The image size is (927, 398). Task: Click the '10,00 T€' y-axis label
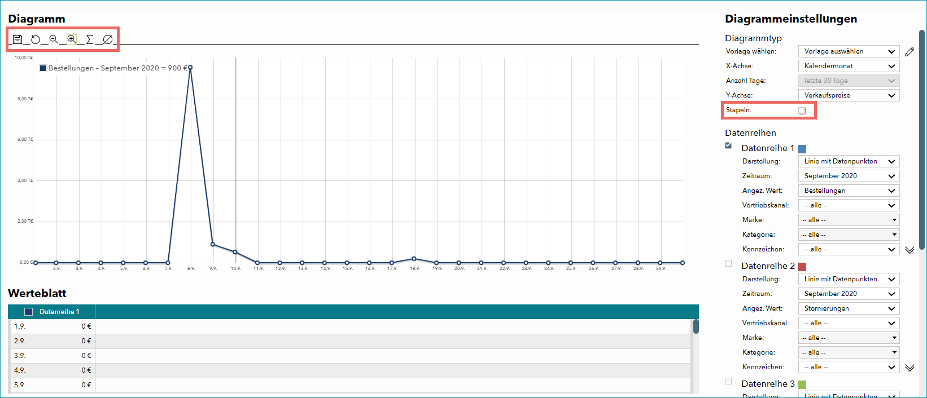24,58
